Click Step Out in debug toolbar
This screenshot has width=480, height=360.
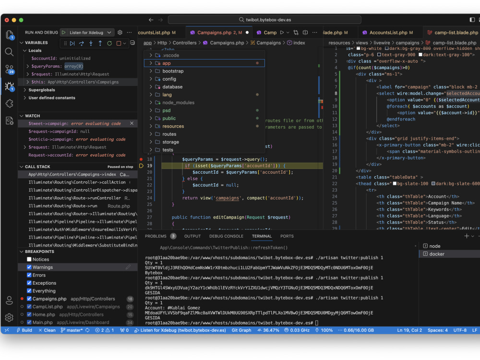coord(100,44)
